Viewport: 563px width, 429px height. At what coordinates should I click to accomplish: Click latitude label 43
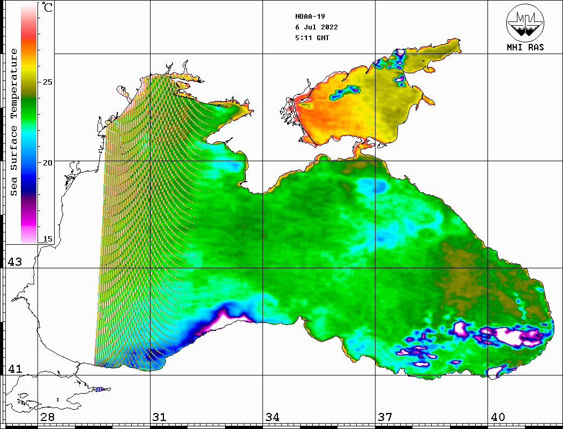[15, 262]
